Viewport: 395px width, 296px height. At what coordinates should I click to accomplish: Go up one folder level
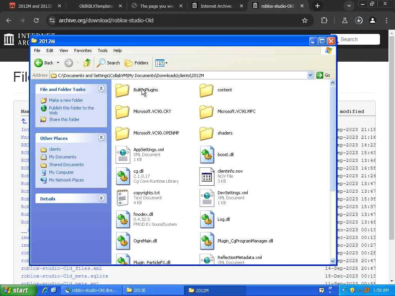point(87,63)
